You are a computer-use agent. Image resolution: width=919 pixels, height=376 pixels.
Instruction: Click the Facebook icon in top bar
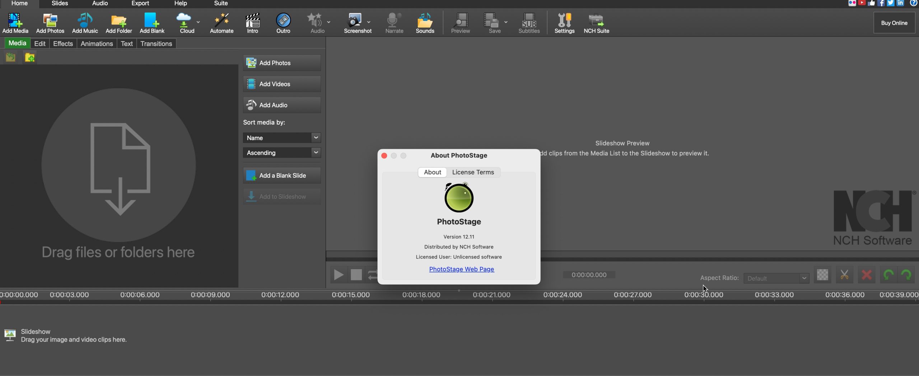881,3
